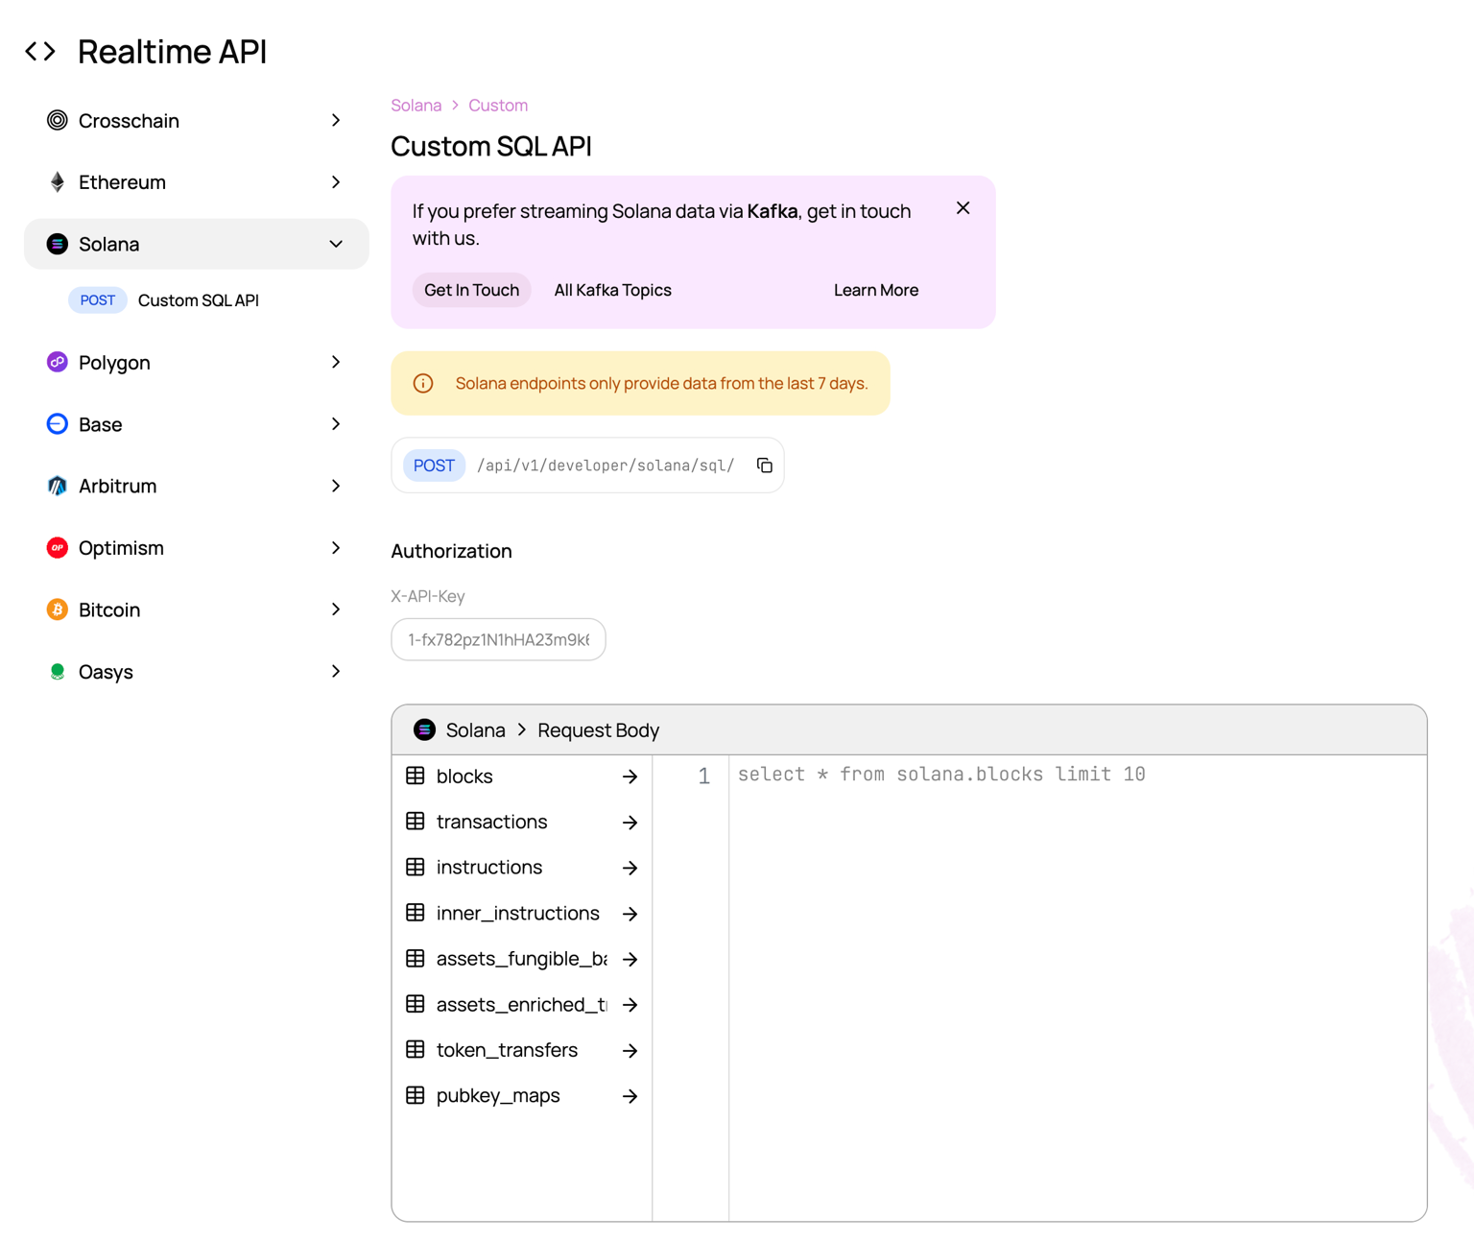Click the table icon beside instructions
The image size is (1474, 1242).
pos(416,867)
